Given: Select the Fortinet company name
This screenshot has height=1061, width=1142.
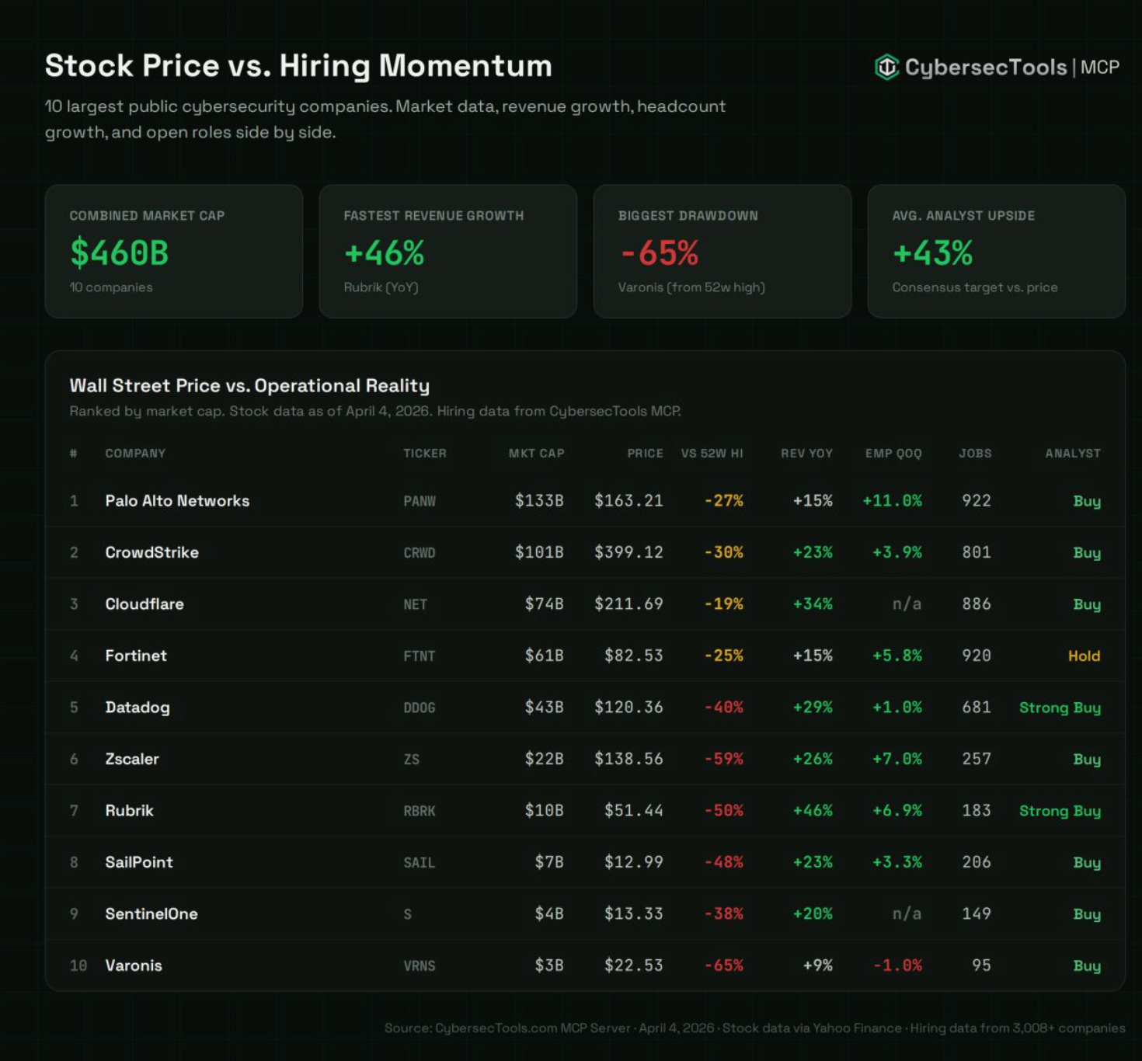Looking at the screenshot, I should coord(136,656).
